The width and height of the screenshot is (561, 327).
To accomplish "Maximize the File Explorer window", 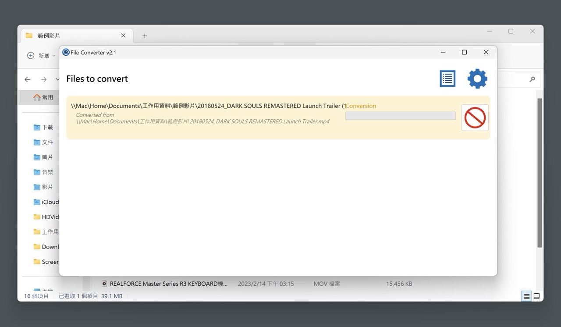I will pyautogui.click(x=511, y=31).
